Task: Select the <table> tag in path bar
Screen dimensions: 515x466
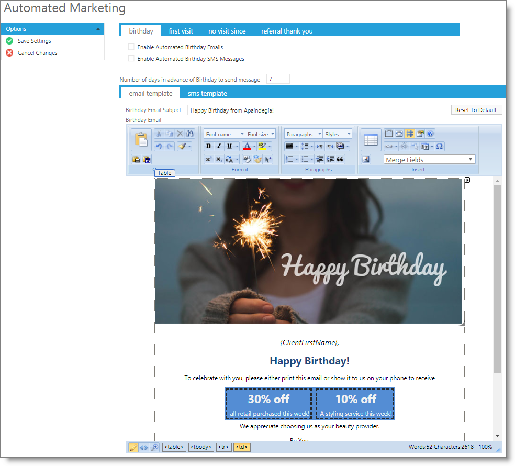Action: coord(174,447)
